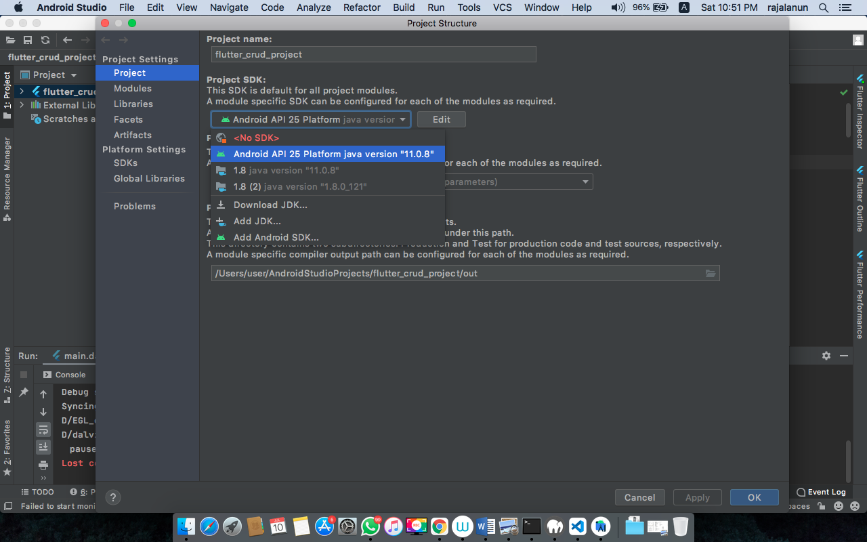Click the Back arrow in the main toolbar
The height and width of the screenshot is (542, 867).
(67, 40)
